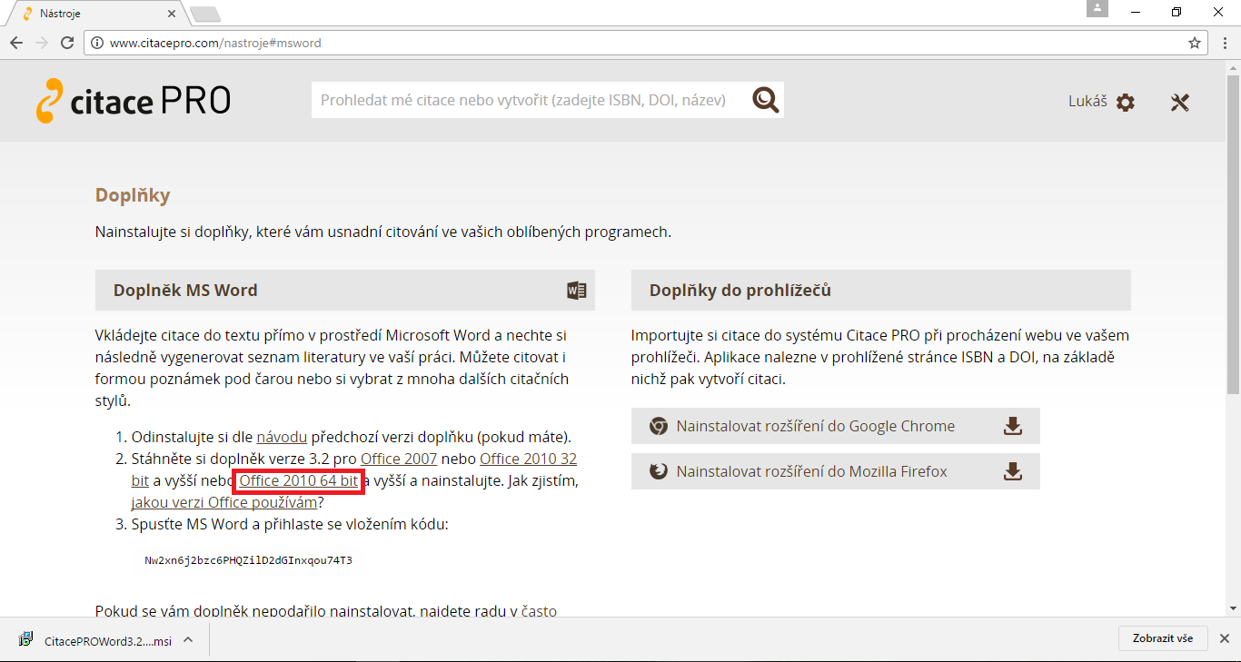The image size is (1241, 662).
Task: Open the Office 2010 64 bit link
Action: click(299, 480)
